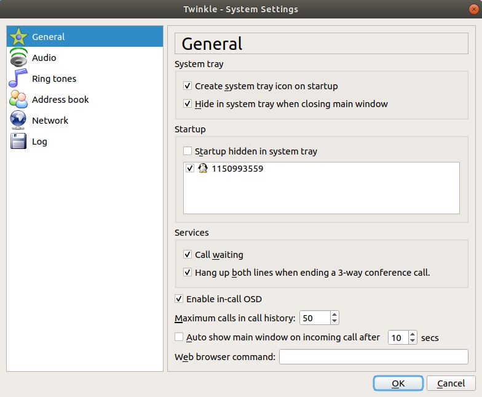The image size is (482, 397).
Task: Enable Startup hidden in system tray
Action: point(188,151)
